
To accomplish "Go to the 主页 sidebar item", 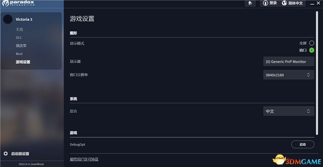I will [19, 29].
